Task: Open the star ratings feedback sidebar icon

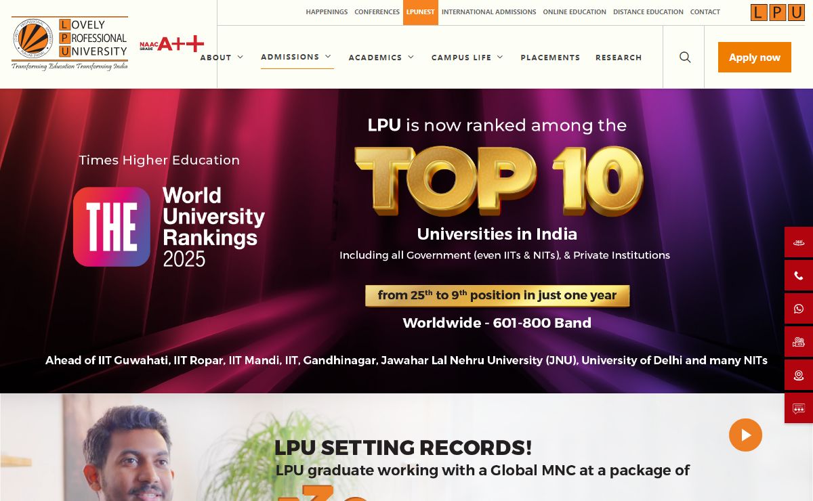Action: (x=799, y=408)
